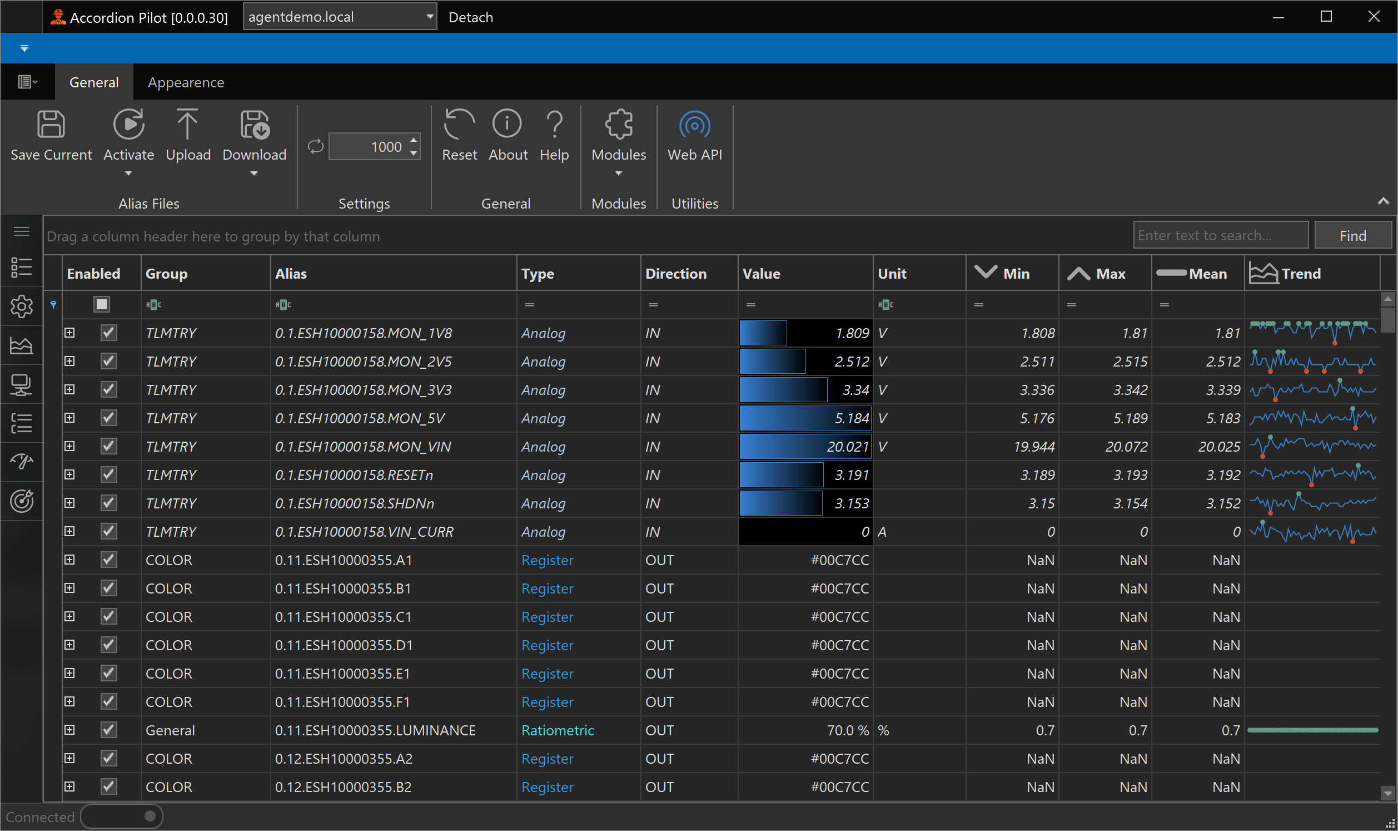The image size is (1398, 831).
Task: Uncheck Enabled for MON_1V8 row
Action: pyautogui.click(x=108, y=333)
